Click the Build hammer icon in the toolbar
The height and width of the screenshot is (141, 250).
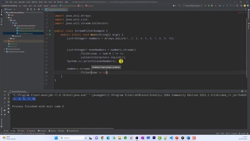point(179,5)
